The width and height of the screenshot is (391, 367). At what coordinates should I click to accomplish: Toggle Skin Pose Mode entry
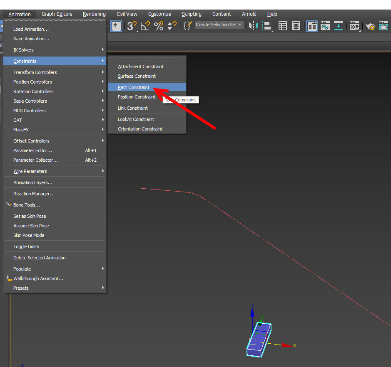(55, 235)
